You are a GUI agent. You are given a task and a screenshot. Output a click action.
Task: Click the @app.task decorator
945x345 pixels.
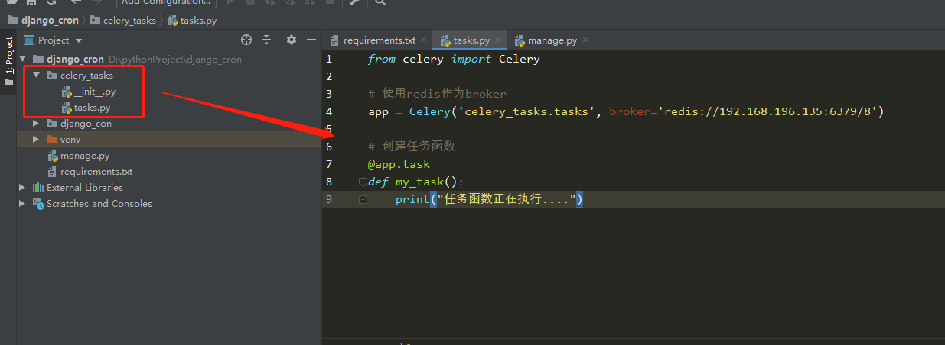click(399, 164)
